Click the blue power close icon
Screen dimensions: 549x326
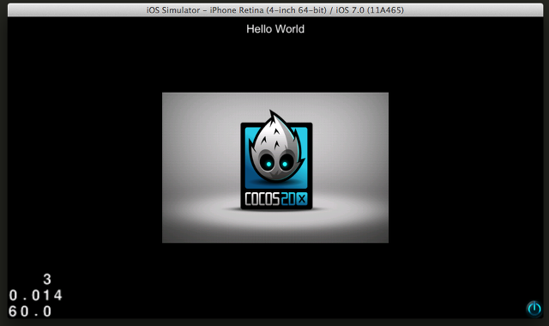click(x=534, y=309)
